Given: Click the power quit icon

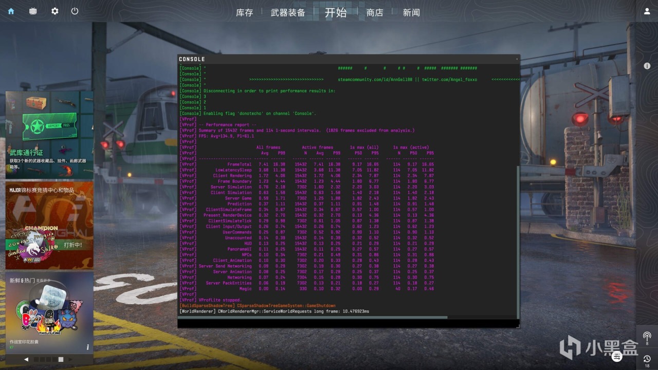Looking at the screenshot, I should (75, 11).
